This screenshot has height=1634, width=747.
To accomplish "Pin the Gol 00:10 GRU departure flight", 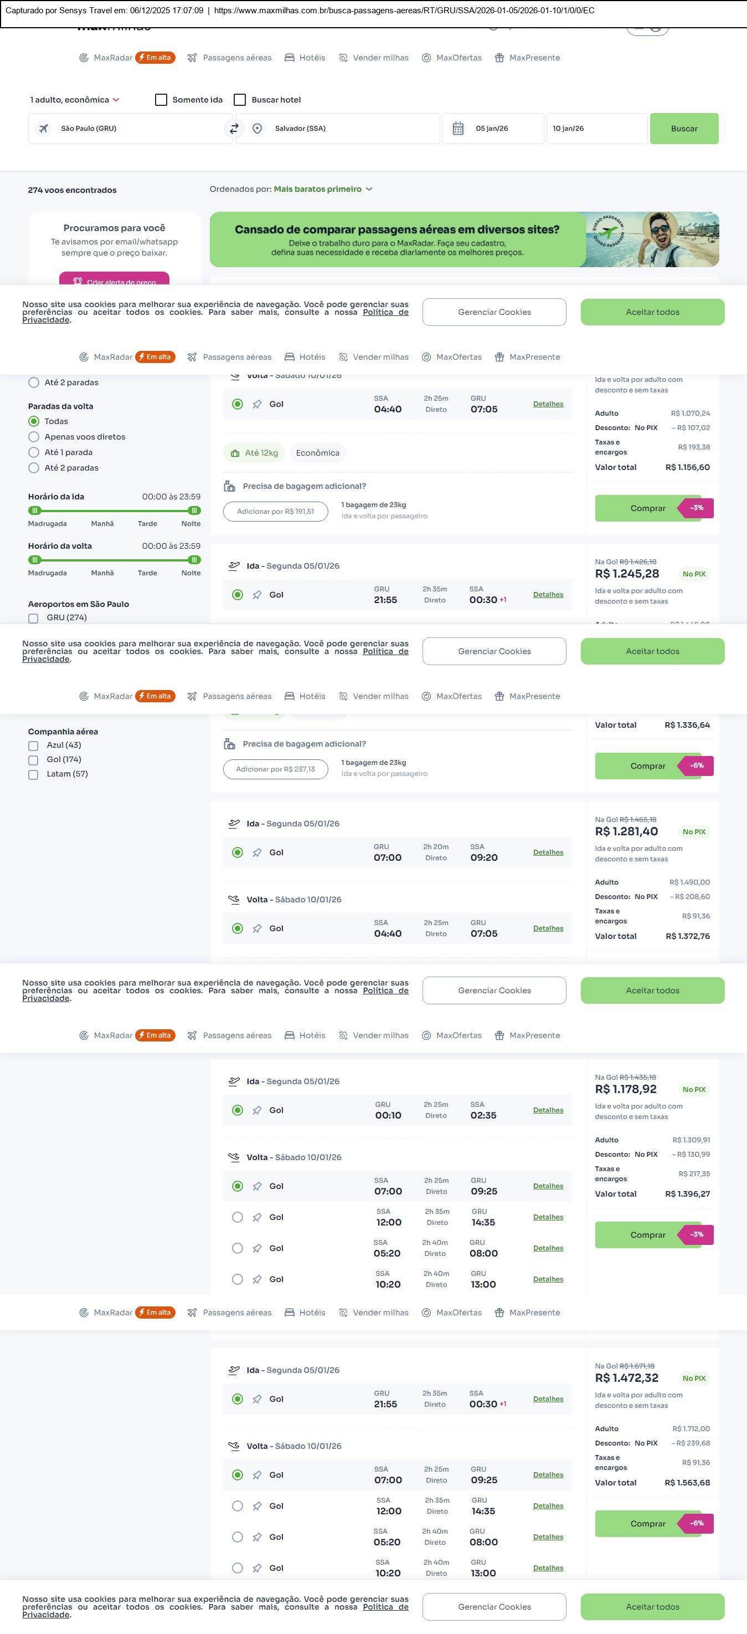I will pyautogui.click(x=256, y=1110).
